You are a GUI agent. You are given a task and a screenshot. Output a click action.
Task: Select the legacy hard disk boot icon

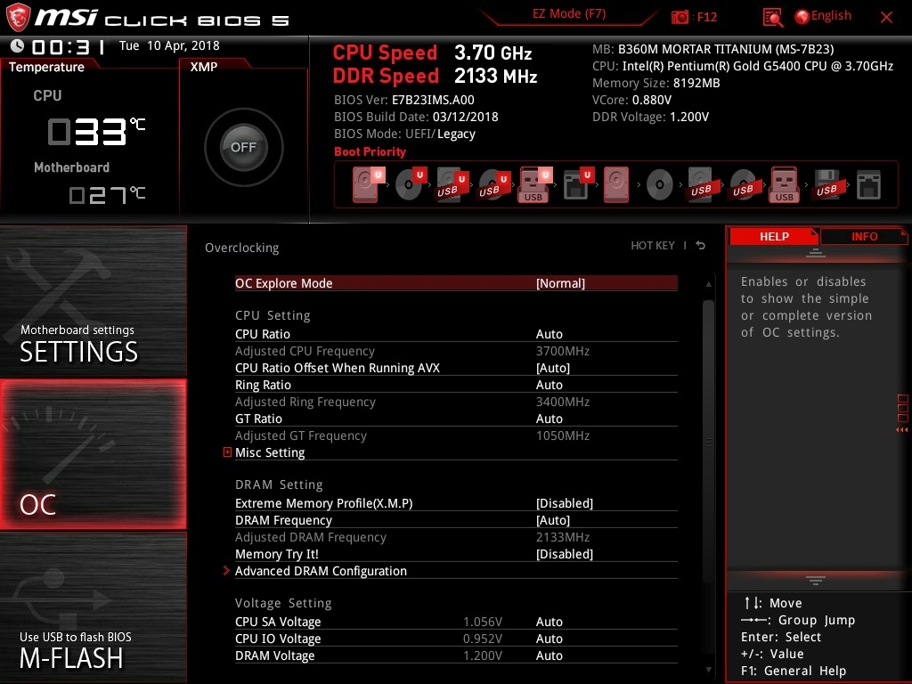[616, 185]
